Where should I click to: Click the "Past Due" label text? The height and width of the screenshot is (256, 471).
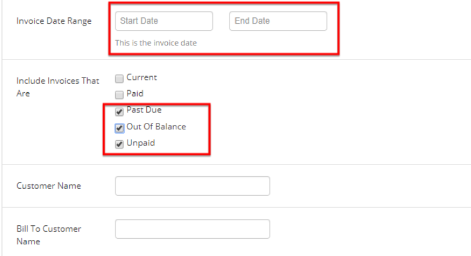pos(144,110)
